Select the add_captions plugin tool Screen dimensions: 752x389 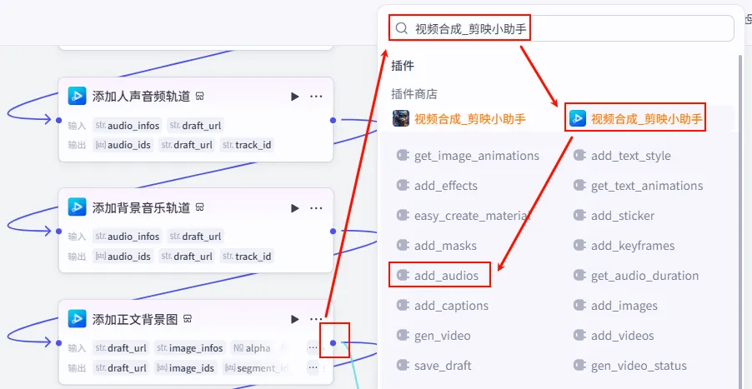point(443,305)
